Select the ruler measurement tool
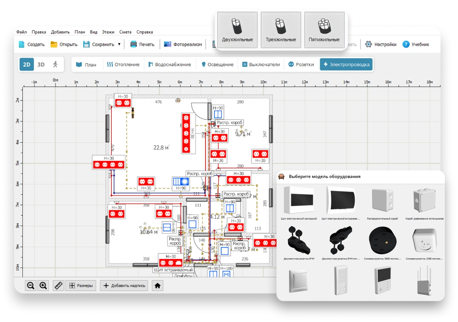The height and width of the screenshot is (322, 458). point(59,285)
